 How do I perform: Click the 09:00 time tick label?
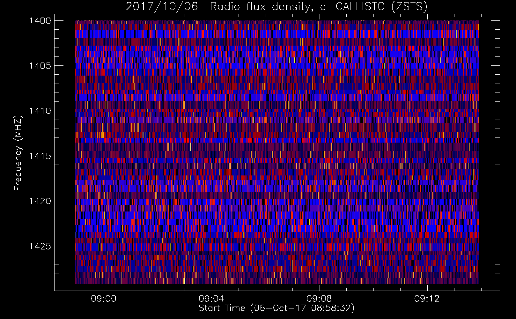tap(104, 299)
